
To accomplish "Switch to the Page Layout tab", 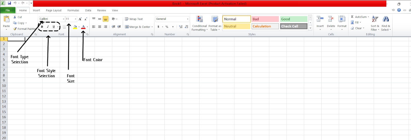I will tap(54, 10).
